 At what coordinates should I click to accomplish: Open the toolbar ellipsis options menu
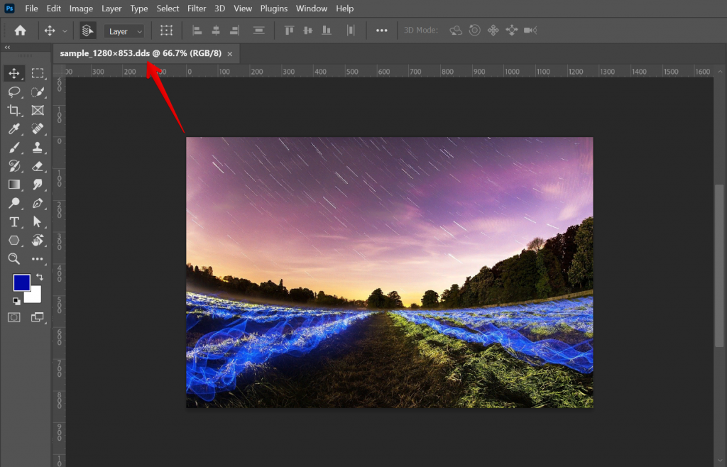pos(381,30)
